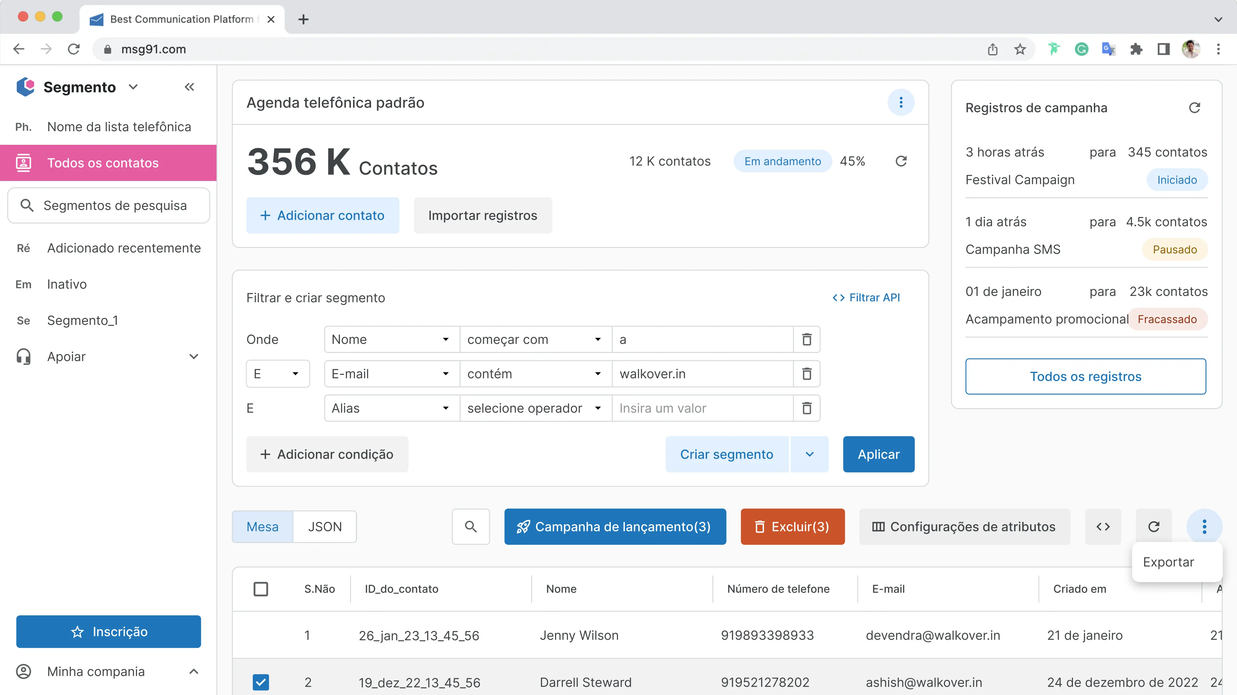
Task: Refresh the 45% import progress status
Action: click(901, 161)
